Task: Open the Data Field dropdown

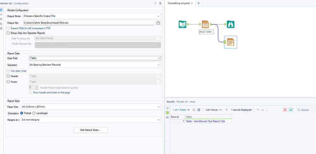Action: [x=95, y=58]
